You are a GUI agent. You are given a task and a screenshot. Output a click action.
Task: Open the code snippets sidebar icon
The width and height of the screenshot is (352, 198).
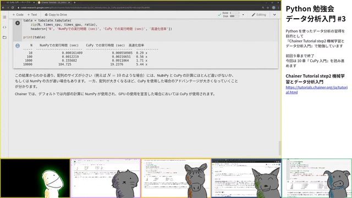point(4,28)
